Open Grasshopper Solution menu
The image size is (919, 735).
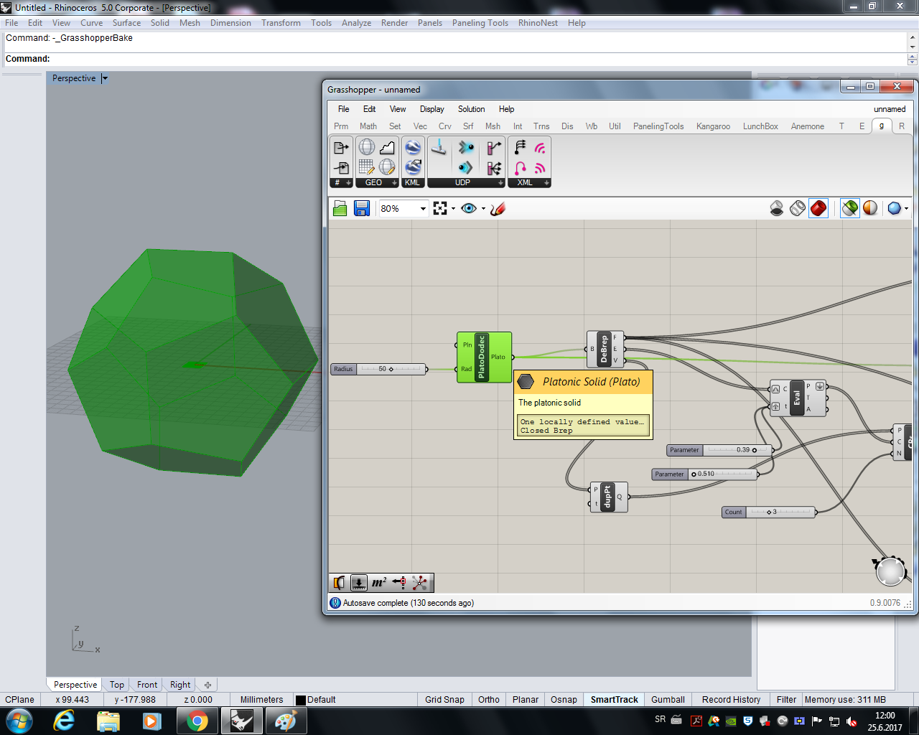471,109
